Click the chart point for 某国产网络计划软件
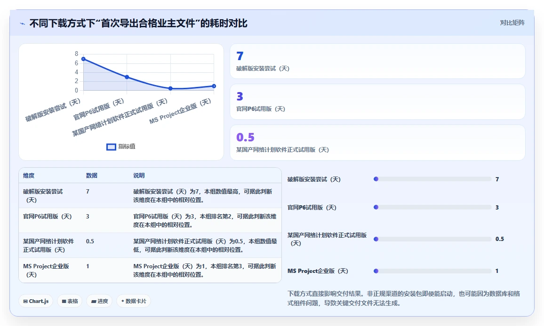 point(170,88)
